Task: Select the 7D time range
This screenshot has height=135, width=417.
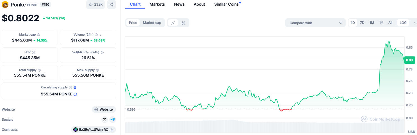Action: click(362, 23)
